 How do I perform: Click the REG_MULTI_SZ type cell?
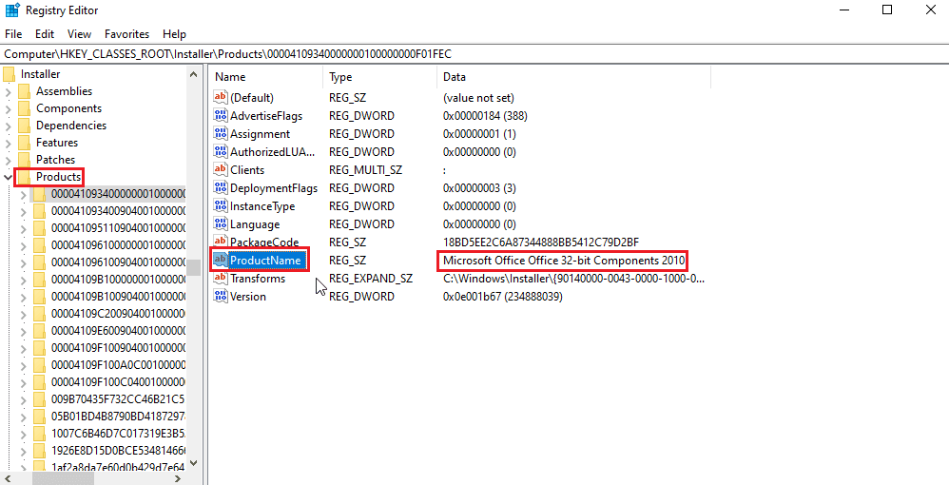(365, 169)
